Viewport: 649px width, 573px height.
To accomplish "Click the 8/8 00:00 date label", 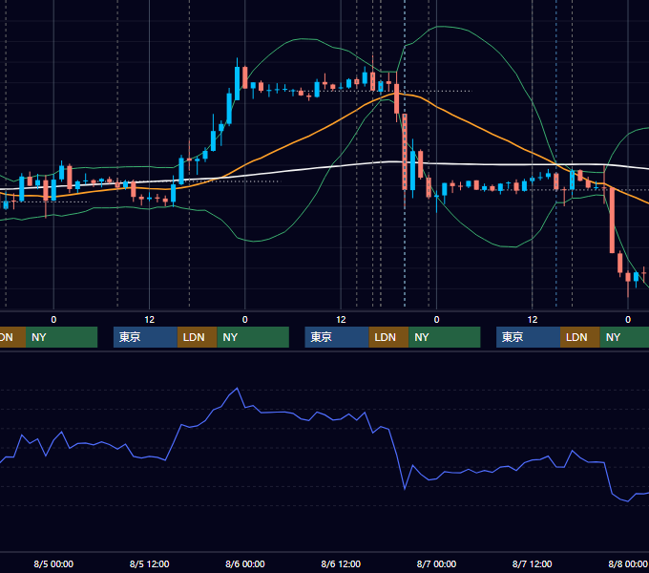I will click(628, 563).
